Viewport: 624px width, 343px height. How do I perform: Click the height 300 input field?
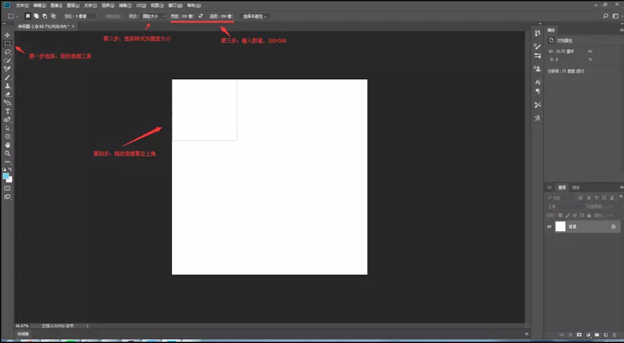(225, 16)
